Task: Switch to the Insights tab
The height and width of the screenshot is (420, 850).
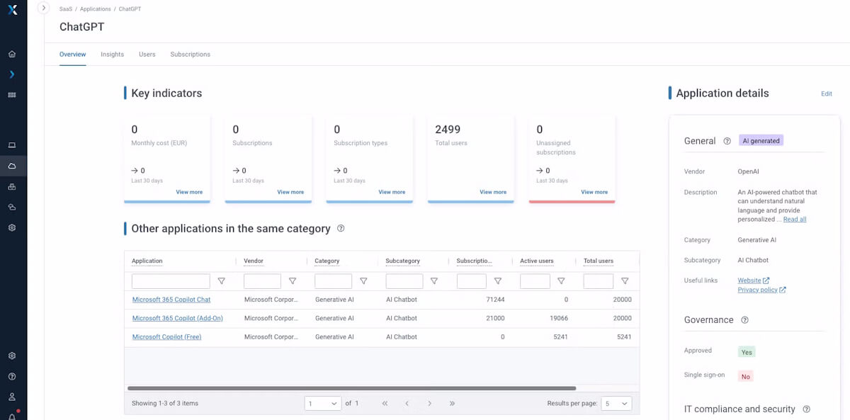Action: coord(112,54)
